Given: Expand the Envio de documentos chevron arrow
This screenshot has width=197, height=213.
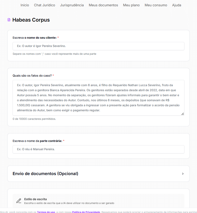Looking at the screenshot, I should 183,174.
